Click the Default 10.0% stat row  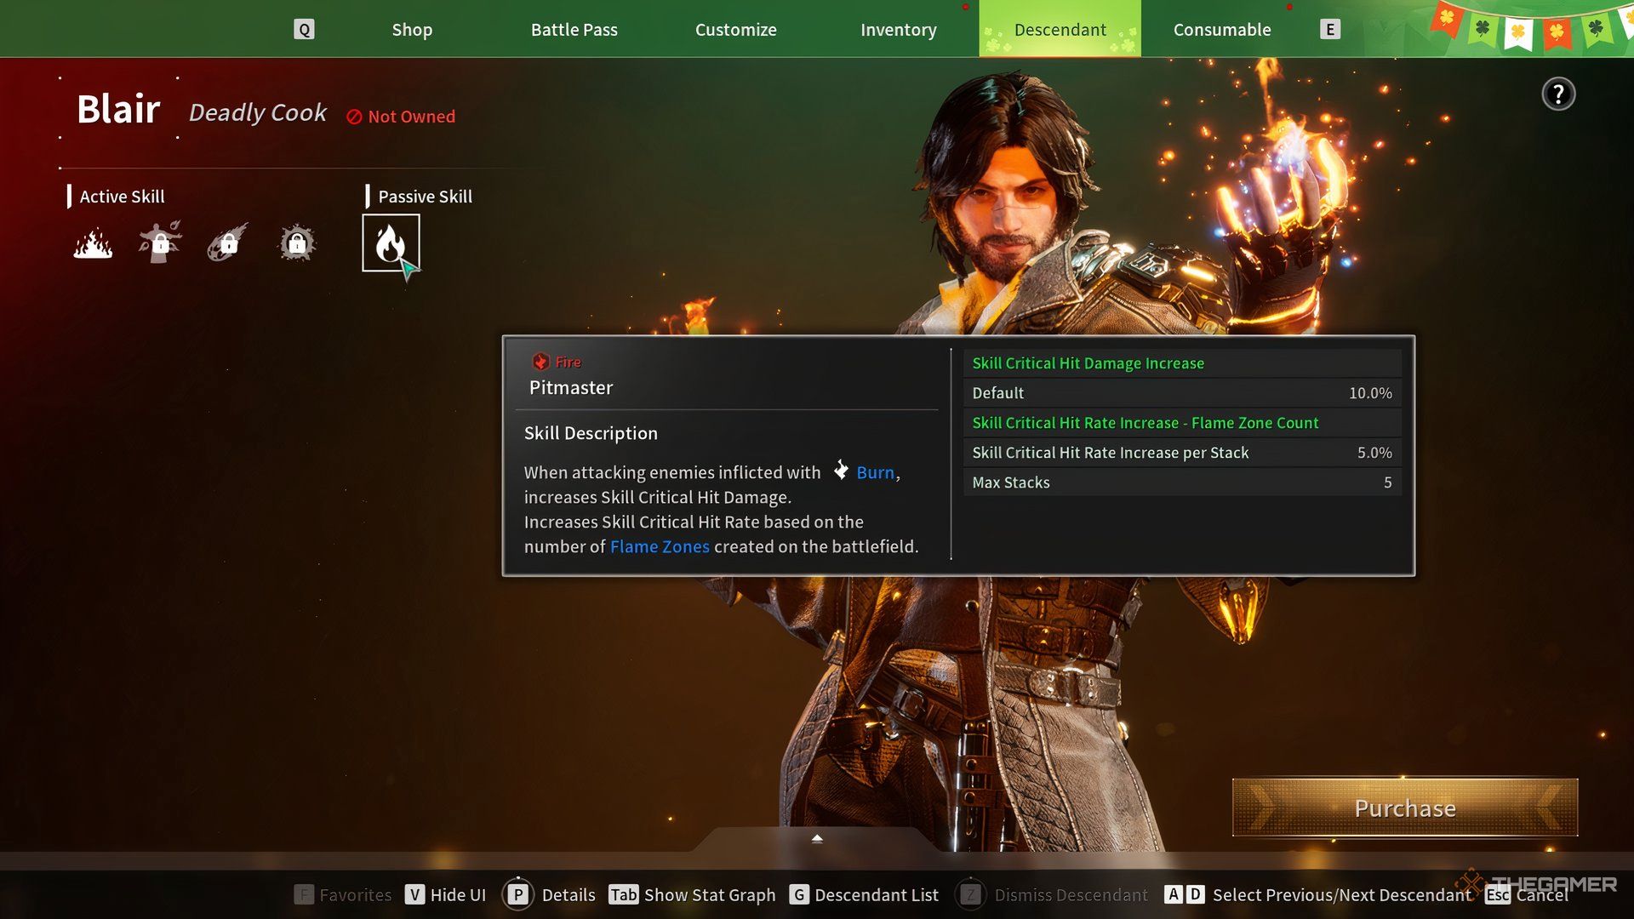(x=1182, y=393)
